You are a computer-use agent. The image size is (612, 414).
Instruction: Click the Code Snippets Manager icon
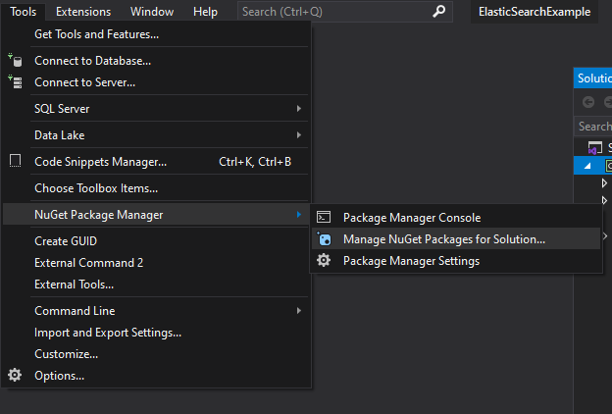pos(16,161)
